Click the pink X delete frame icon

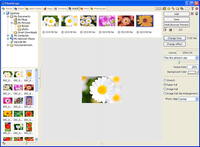(x=192, y=14)
